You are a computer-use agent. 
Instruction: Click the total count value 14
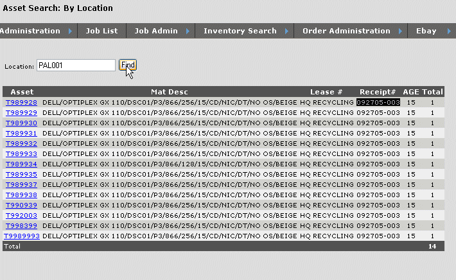[432, 246]
